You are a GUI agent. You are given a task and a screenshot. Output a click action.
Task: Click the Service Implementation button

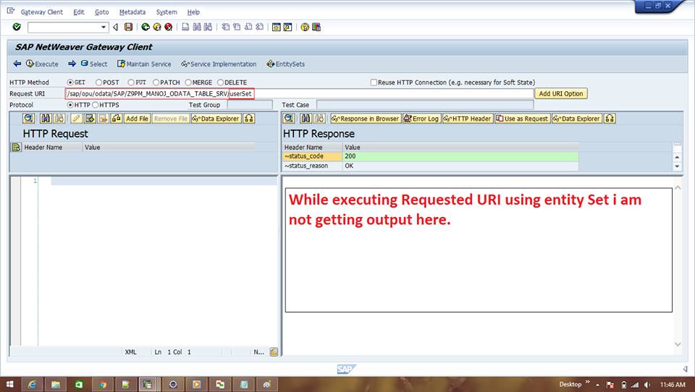point(219,64)
